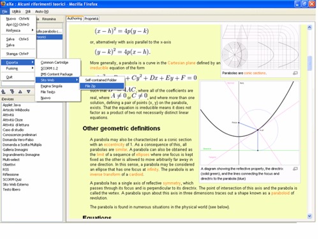Open the conic sections link

(x=255, y=73)
